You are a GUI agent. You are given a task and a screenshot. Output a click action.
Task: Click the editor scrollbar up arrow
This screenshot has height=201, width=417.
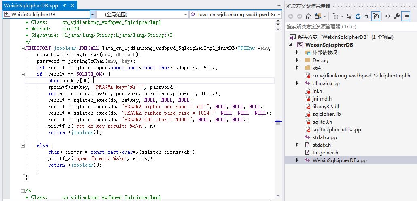[x=278, y=29]
